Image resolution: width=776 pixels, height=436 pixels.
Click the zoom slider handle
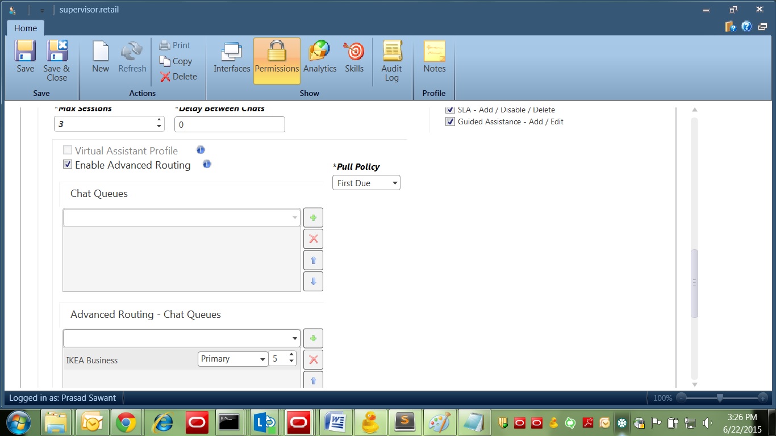(720, 398)
